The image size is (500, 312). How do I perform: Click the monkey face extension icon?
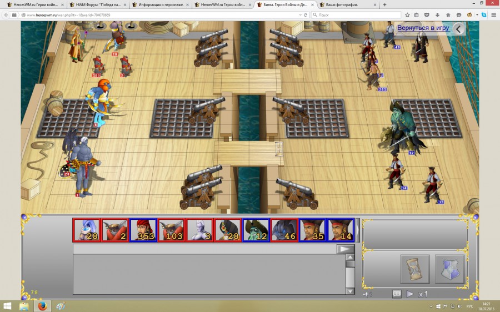[x=469, y=15]
